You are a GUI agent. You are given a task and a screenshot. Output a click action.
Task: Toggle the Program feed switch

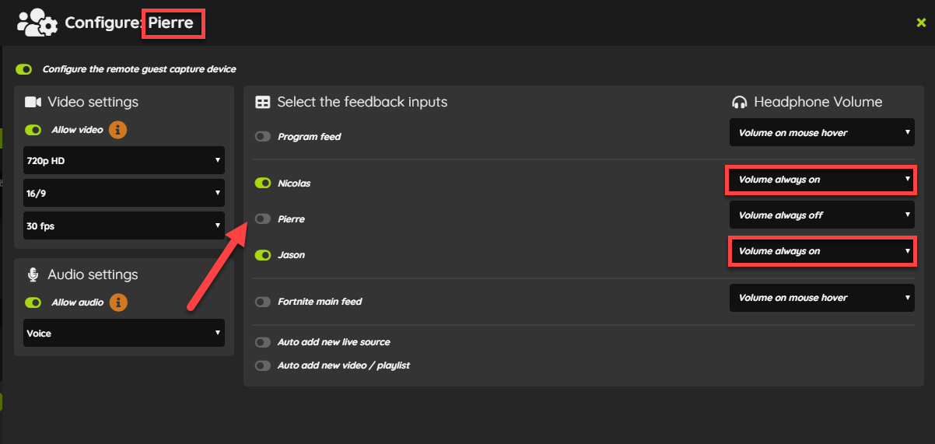point(263,137)
